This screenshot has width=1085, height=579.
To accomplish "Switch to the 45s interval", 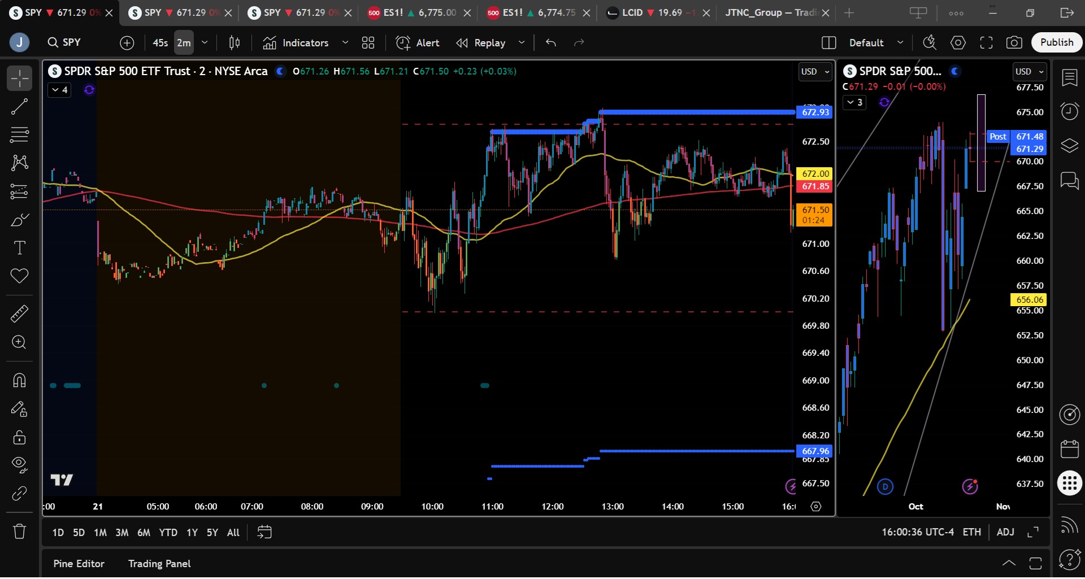I will point(160,42).
